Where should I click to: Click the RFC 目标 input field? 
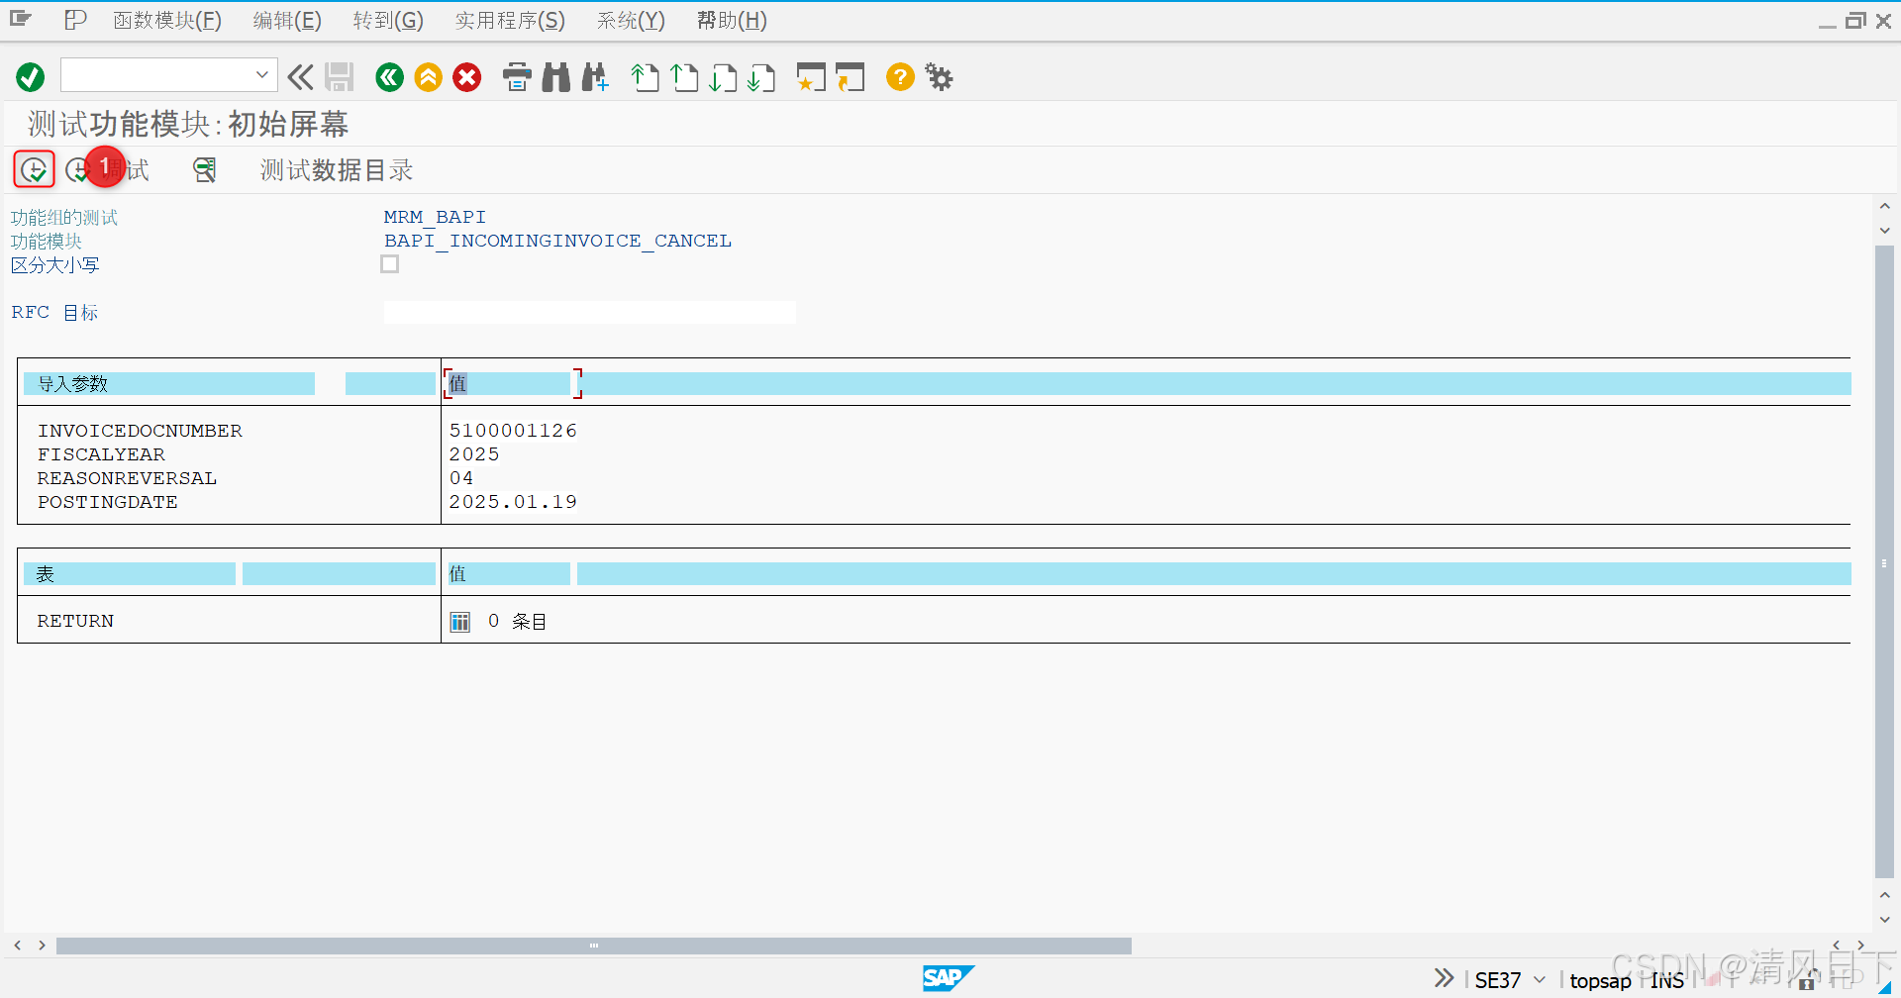589,311
